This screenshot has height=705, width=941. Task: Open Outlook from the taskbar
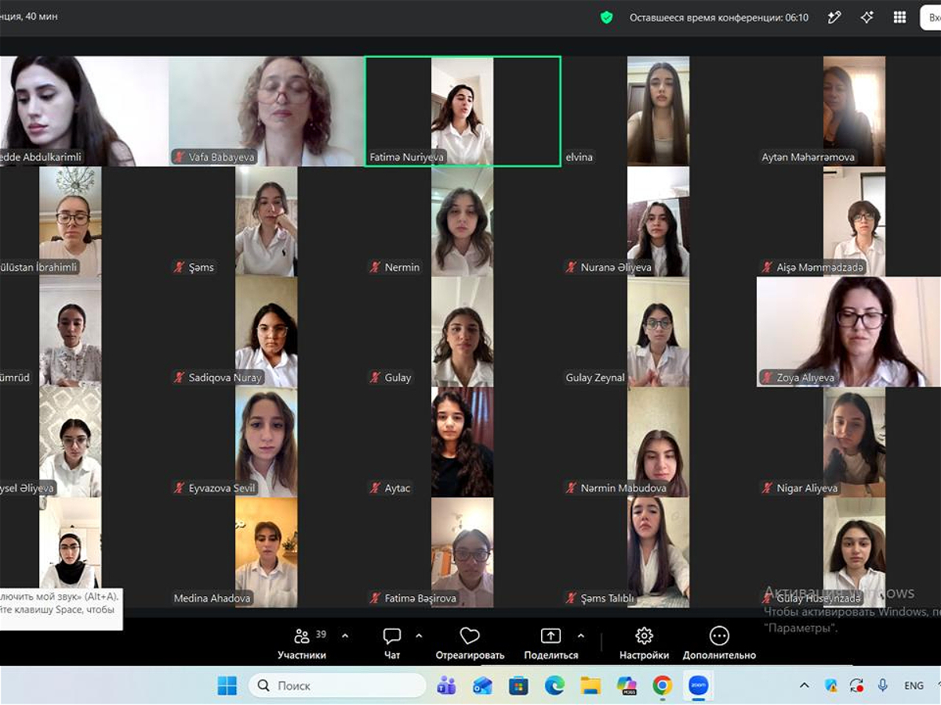pos(483,685)
